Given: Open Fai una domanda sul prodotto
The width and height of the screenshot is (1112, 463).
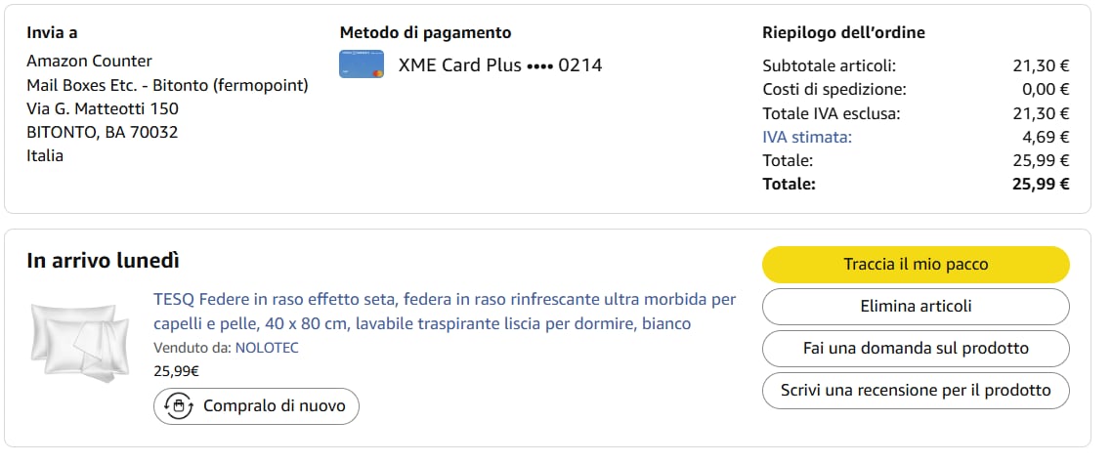Looking at the screenshot, I should tap(916, 349).
